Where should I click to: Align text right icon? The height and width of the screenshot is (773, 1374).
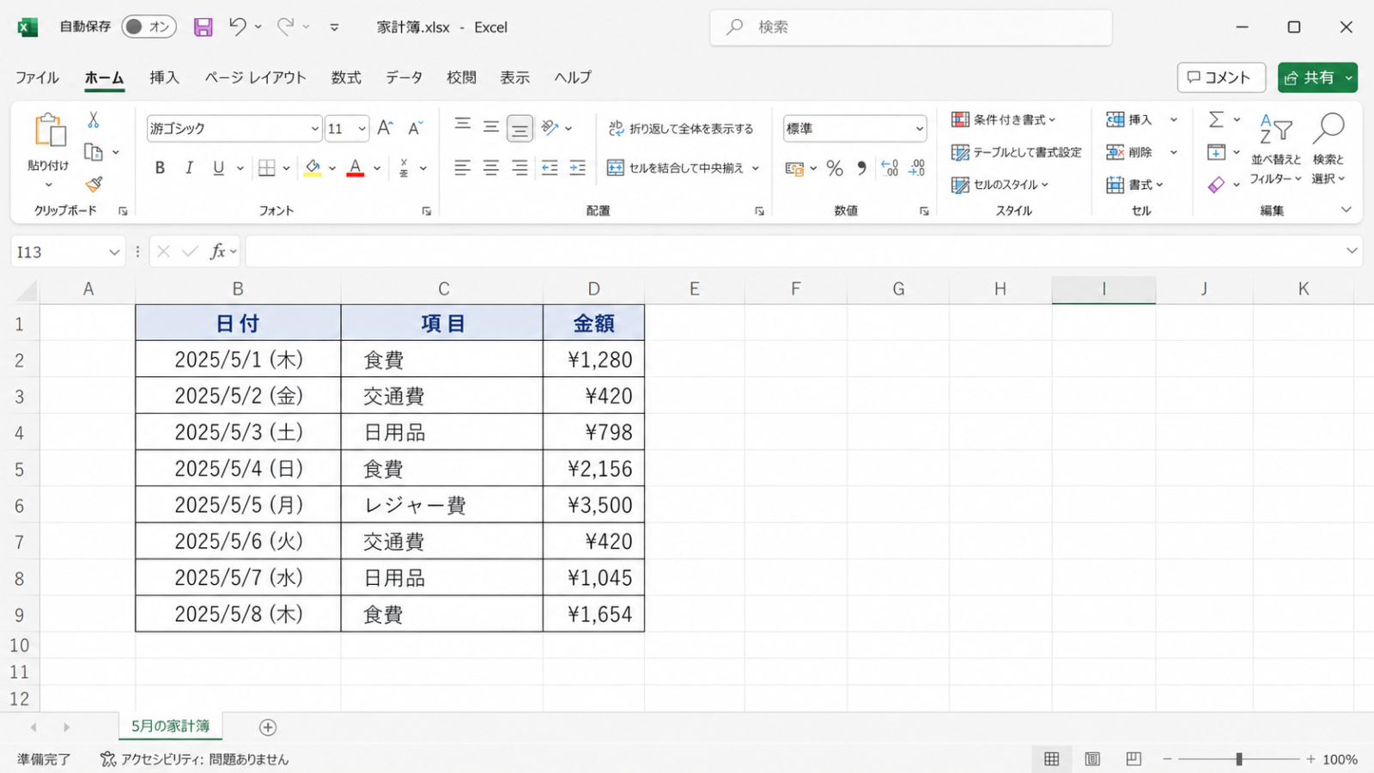pos(520,167)
